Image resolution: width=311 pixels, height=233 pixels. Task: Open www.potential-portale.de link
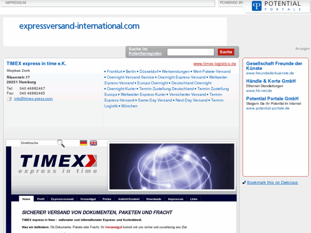[x=268, y=109]
